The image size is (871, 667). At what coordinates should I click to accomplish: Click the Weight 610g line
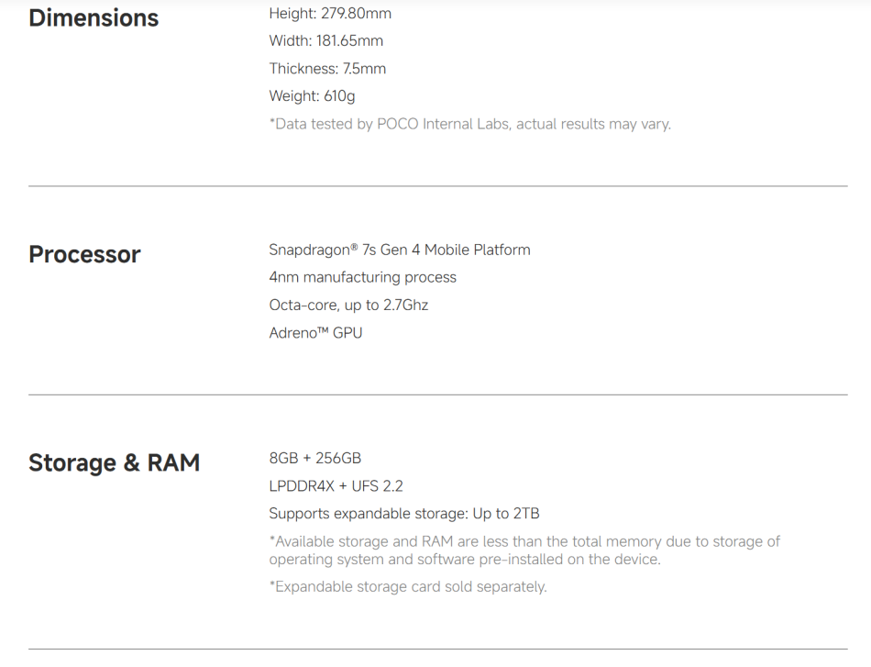point(312,96)
